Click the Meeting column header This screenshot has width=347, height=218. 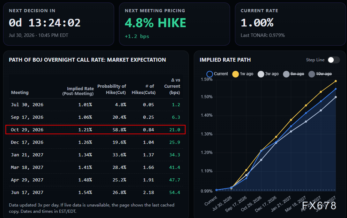20,93
